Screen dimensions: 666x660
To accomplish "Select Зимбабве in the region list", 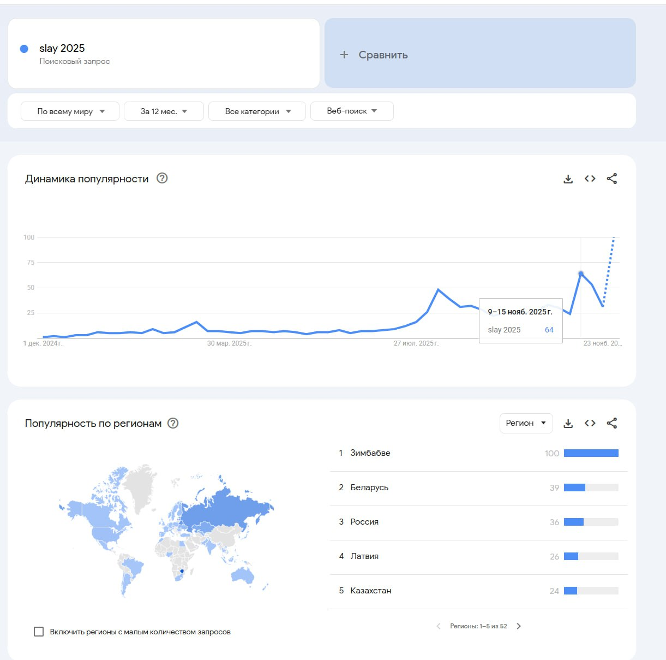I will click(x=370, y=453).
